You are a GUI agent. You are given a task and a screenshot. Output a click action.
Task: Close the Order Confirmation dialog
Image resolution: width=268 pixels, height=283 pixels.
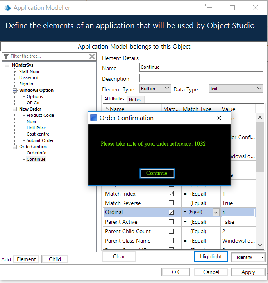pyautogui.click(x=219, y=118)
